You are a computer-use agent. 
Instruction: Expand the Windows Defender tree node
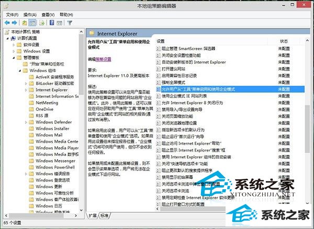point(26,122)
